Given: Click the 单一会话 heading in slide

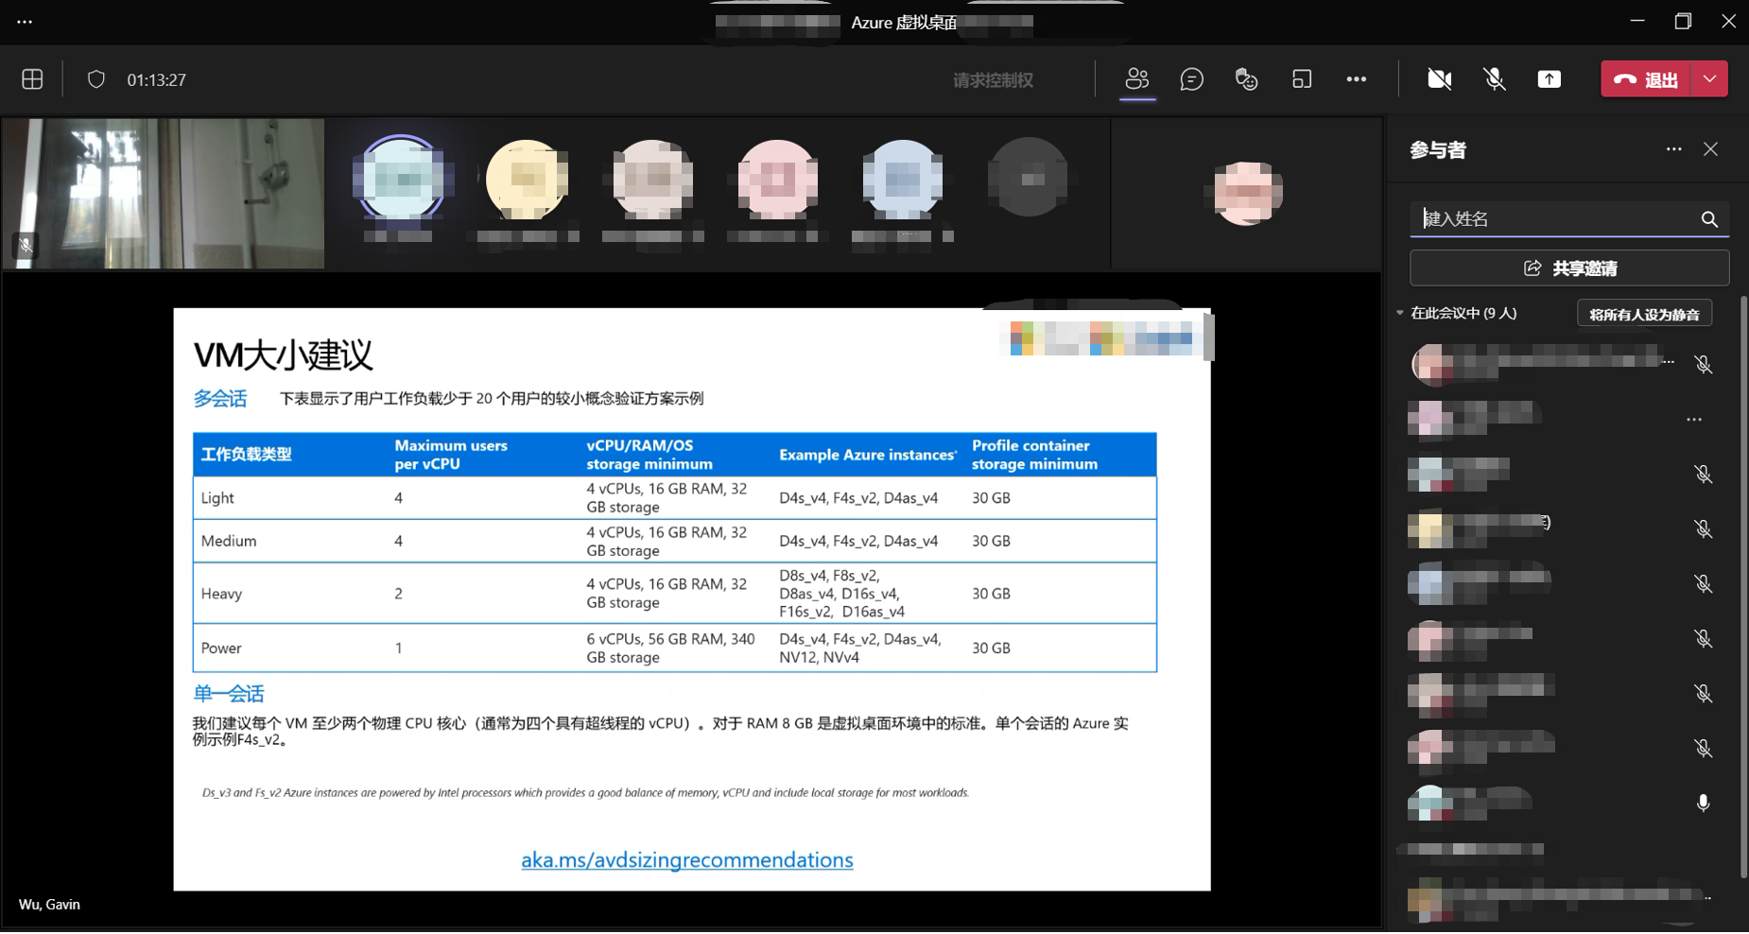Looking at the screenshot, I should [x=229, y=694].
